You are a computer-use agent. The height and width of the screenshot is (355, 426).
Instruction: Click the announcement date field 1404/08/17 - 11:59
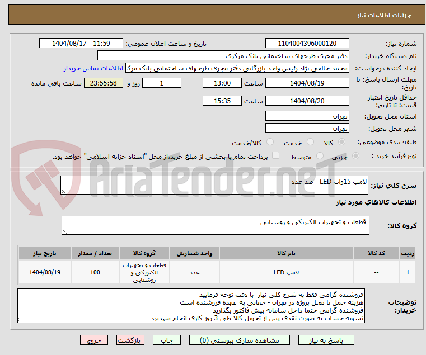click(x=81, y=44)
